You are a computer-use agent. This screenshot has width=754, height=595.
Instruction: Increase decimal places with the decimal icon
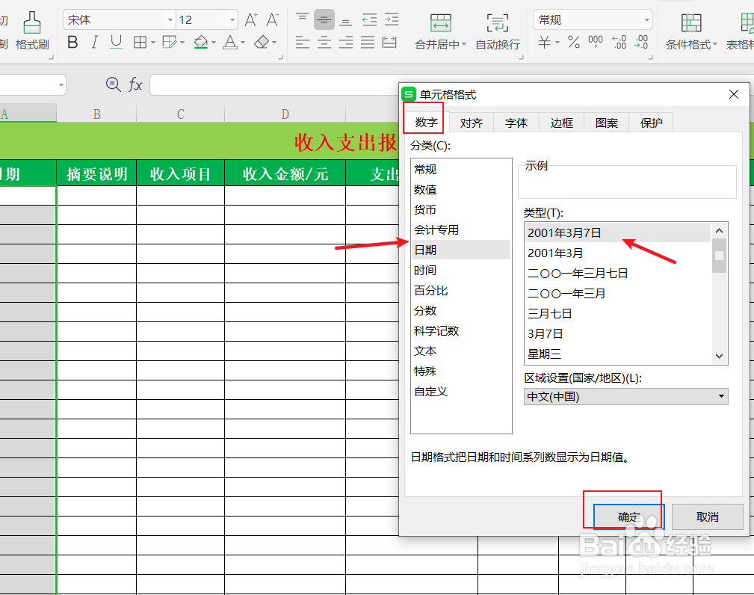coord(620,43)
